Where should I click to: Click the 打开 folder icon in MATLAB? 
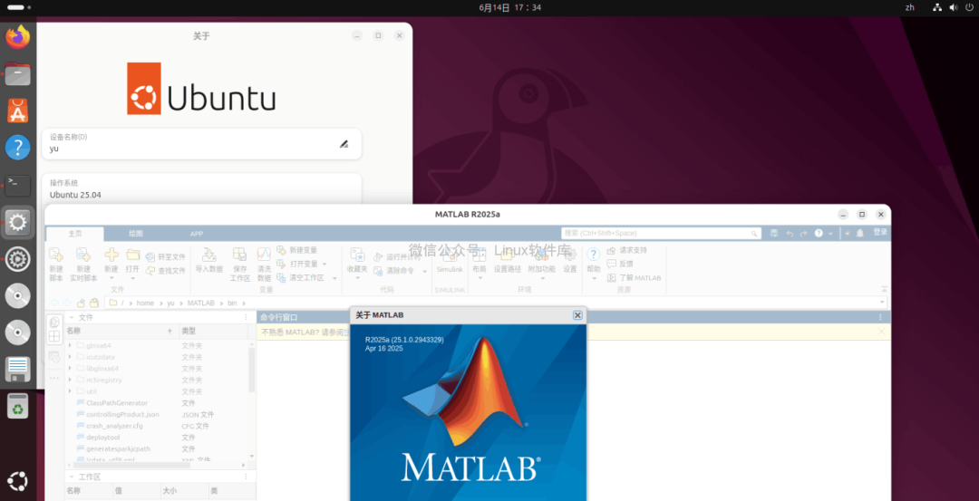pos(132,255)
